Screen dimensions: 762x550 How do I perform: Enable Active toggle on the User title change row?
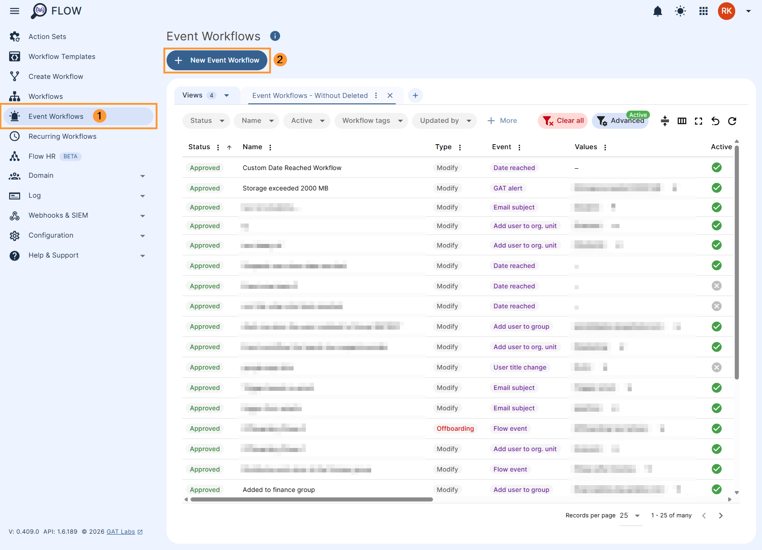716,367
